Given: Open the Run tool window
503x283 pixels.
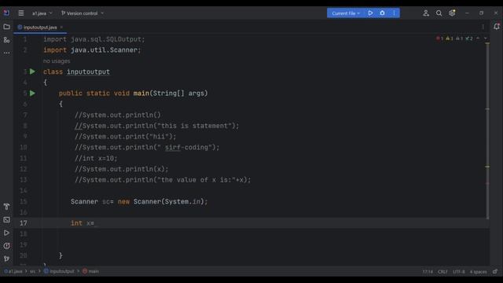Looking at the screenshot, I should coord(6,233).
